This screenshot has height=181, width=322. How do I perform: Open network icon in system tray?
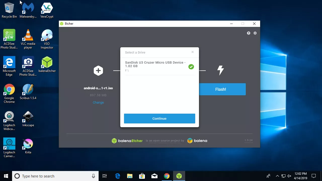click(283, 176)
